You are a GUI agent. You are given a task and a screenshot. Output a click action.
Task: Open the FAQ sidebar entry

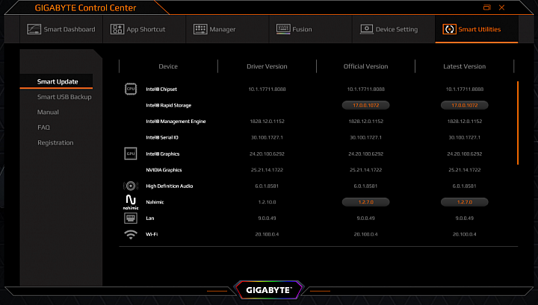(43, 128)
